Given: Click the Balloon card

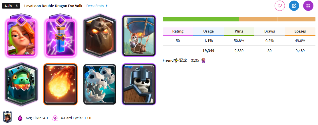Looking at the screenshot, I should pos(139,36).
